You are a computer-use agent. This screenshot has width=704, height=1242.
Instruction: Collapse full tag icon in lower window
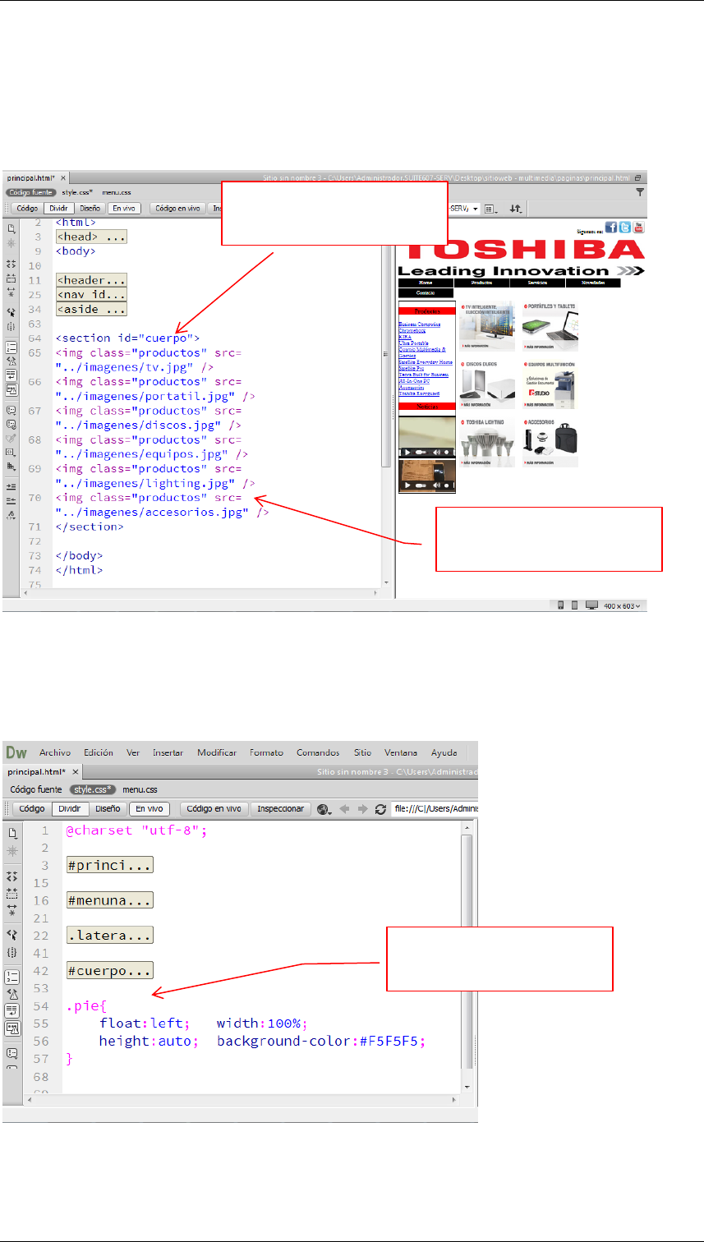tap(12, 877)
